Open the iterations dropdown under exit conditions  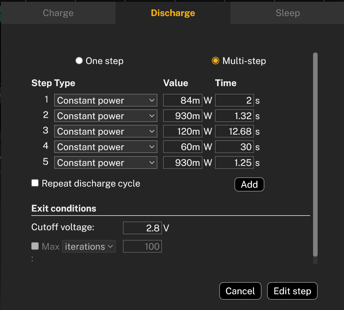click(89, 246)
